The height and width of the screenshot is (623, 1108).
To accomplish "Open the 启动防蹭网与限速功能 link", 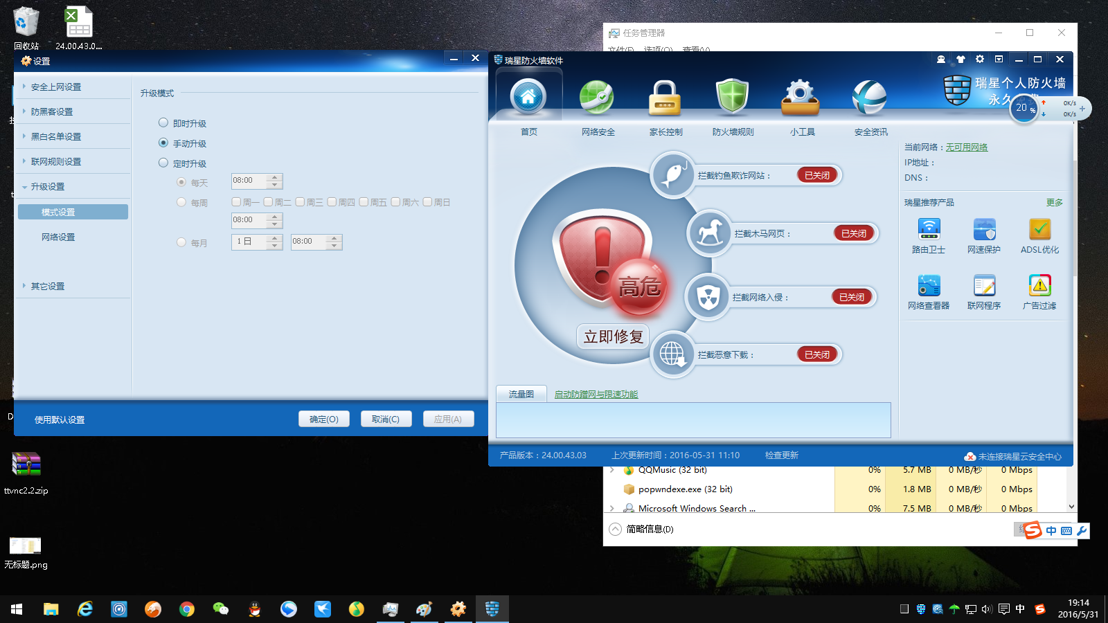I will coord(596,394).
